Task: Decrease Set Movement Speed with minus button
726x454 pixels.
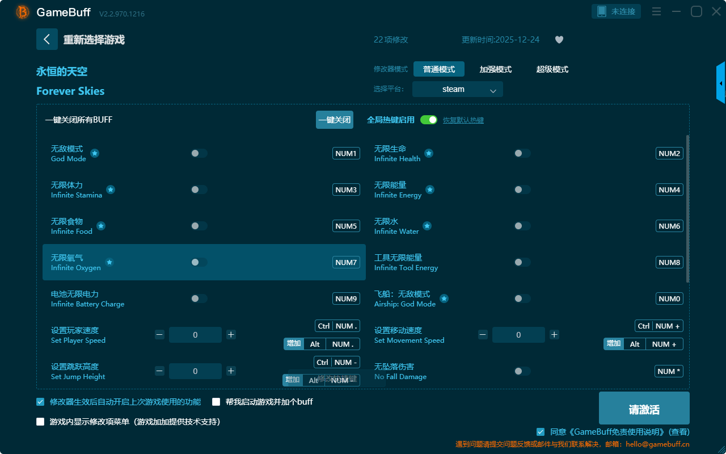Action: [x=483, y=335]
